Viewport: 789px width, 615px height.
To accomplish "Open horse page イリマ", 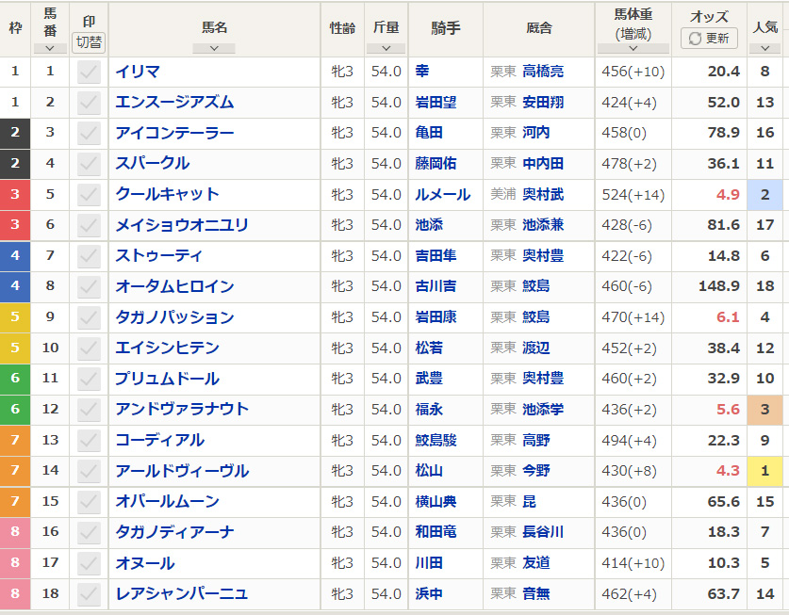I will [138, 72].
